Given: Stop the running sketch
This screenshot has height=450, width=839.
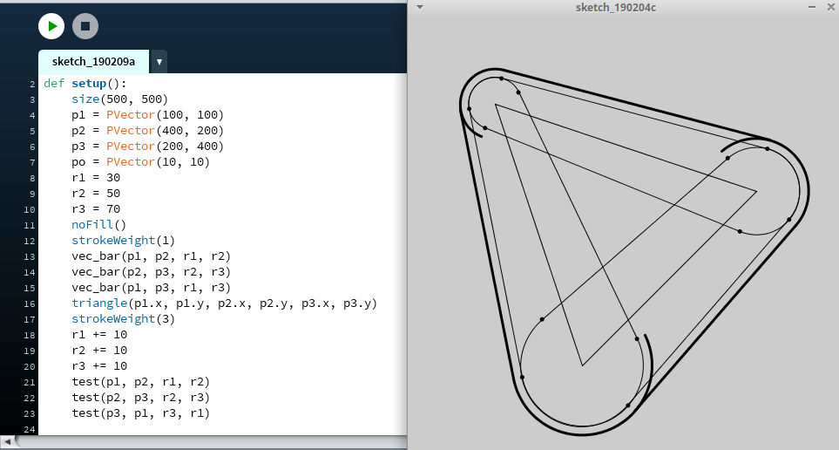Looking at the screenshot, I should click(85, 26).
